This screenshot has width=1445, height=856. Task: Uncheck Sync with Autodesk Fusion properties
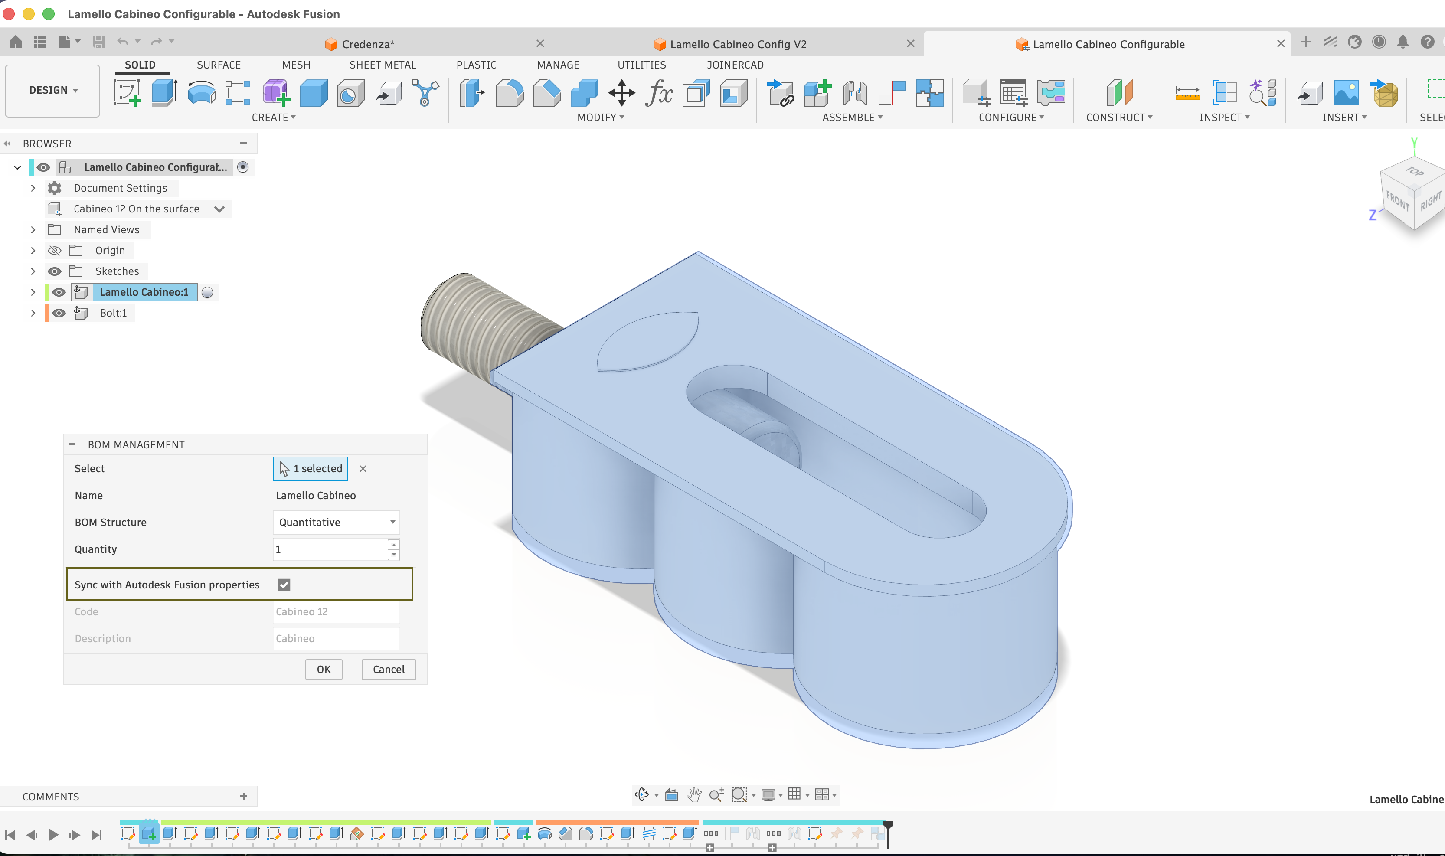point(284,585)
